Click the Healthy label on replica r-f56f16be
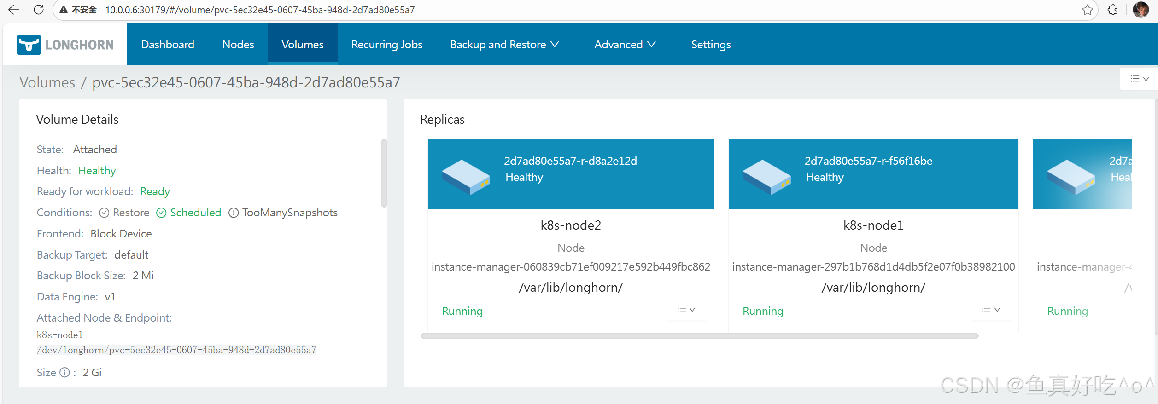The image size is (1158, 404). (825, 177)
